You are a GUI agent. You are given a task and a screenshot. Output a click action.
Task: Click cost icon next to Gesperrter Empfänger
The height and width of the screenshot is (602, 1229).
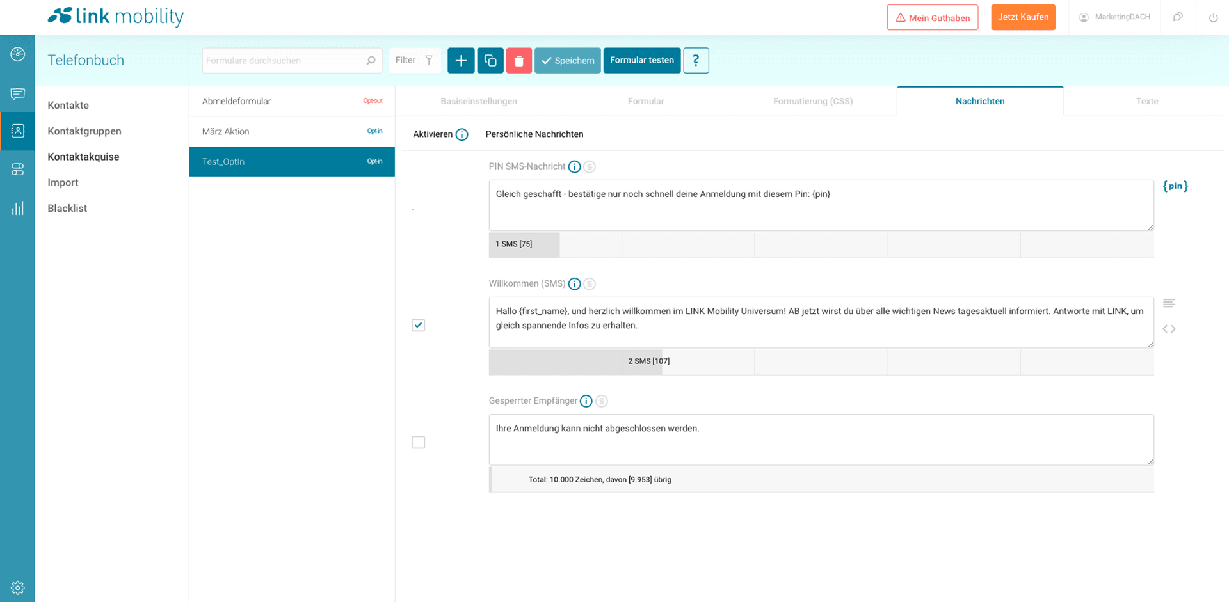(601, 401)
